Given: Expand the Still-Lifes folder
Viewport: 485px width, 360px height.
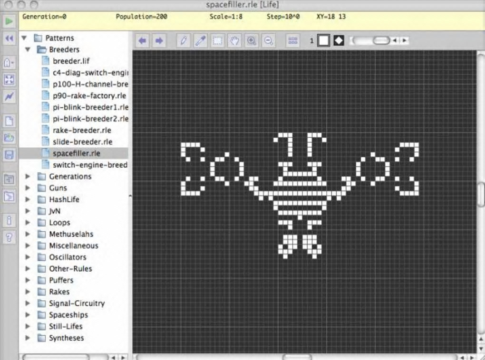Looking at the screenshot, I should coord(28,326).
